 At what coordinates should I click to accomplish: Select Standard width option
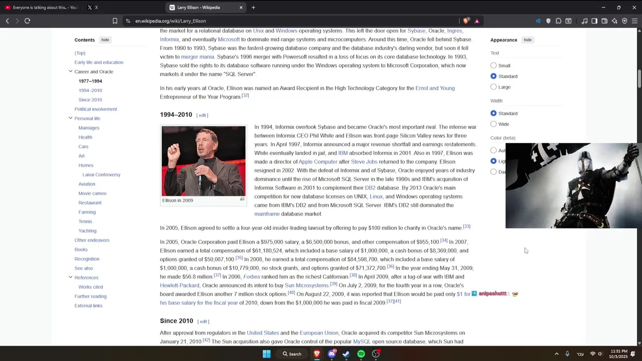tap(494, 113)
